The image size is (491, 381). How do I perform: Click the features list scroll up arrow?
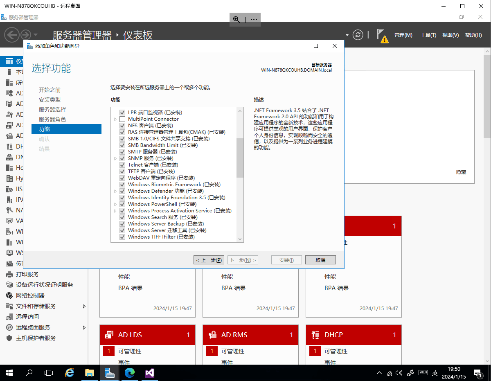click(x=240, y=110)
